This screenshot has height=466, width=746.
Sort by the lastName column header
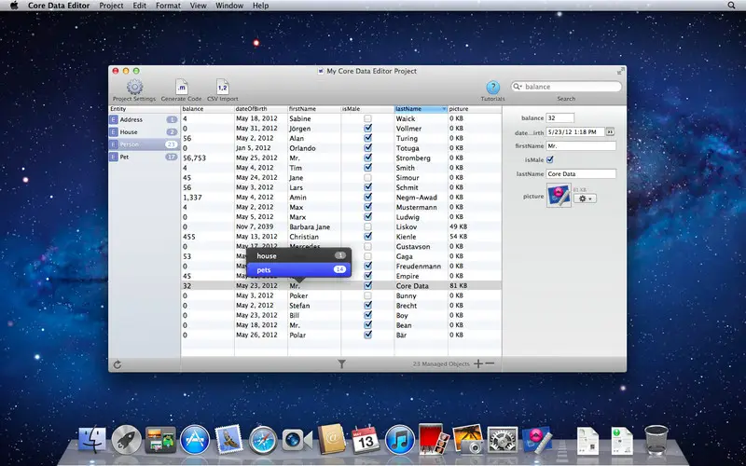click(421, 109)
